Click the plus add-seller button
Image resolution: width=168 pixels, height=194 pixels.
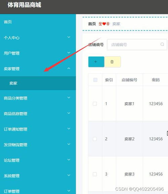coord(96,62)
